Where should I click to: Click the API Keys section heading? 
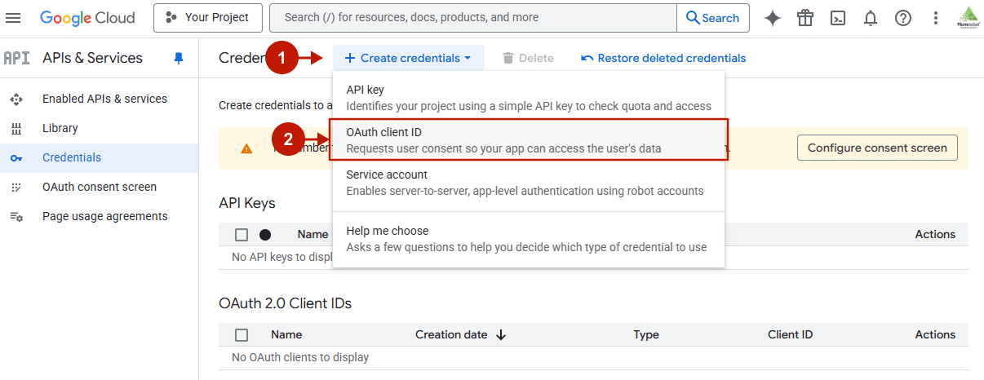(247, 203)
